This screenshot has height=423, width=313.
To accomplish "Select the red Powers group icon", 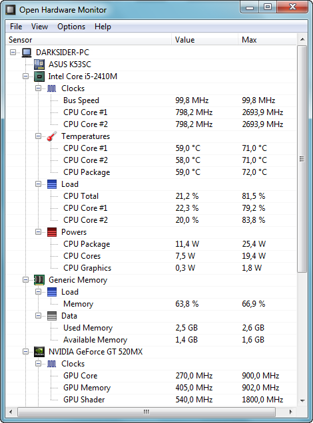I will [51, 232].
